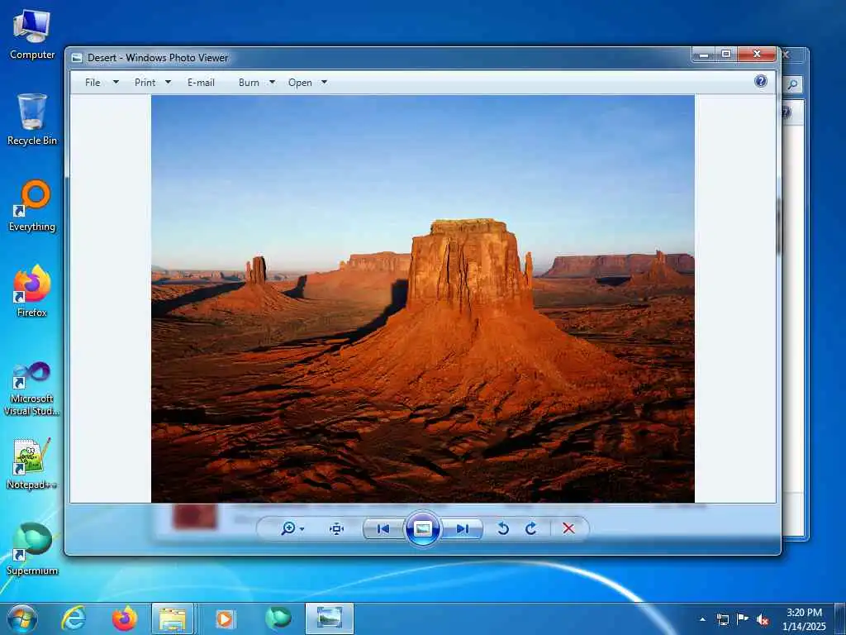Click the blue Help icon in Photo Viewer
The height and width of the screenshot is (635, 846).
tap(761, 82)
